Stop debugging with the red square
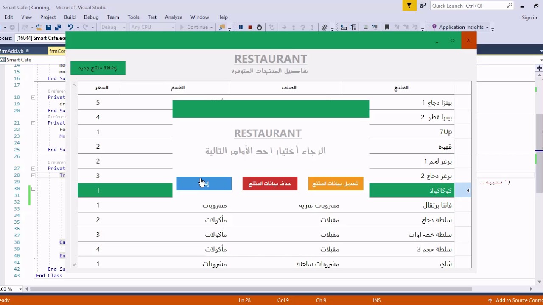543x305 pixels. coord(250,27)
